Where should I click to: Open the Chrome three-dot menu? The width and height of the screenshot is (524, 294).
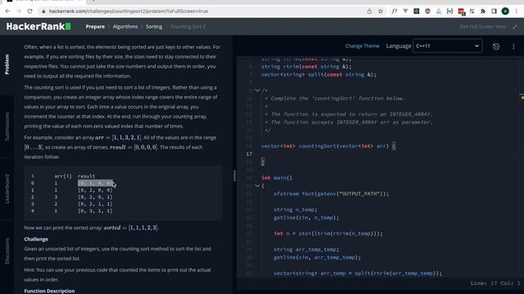(517, 11)
